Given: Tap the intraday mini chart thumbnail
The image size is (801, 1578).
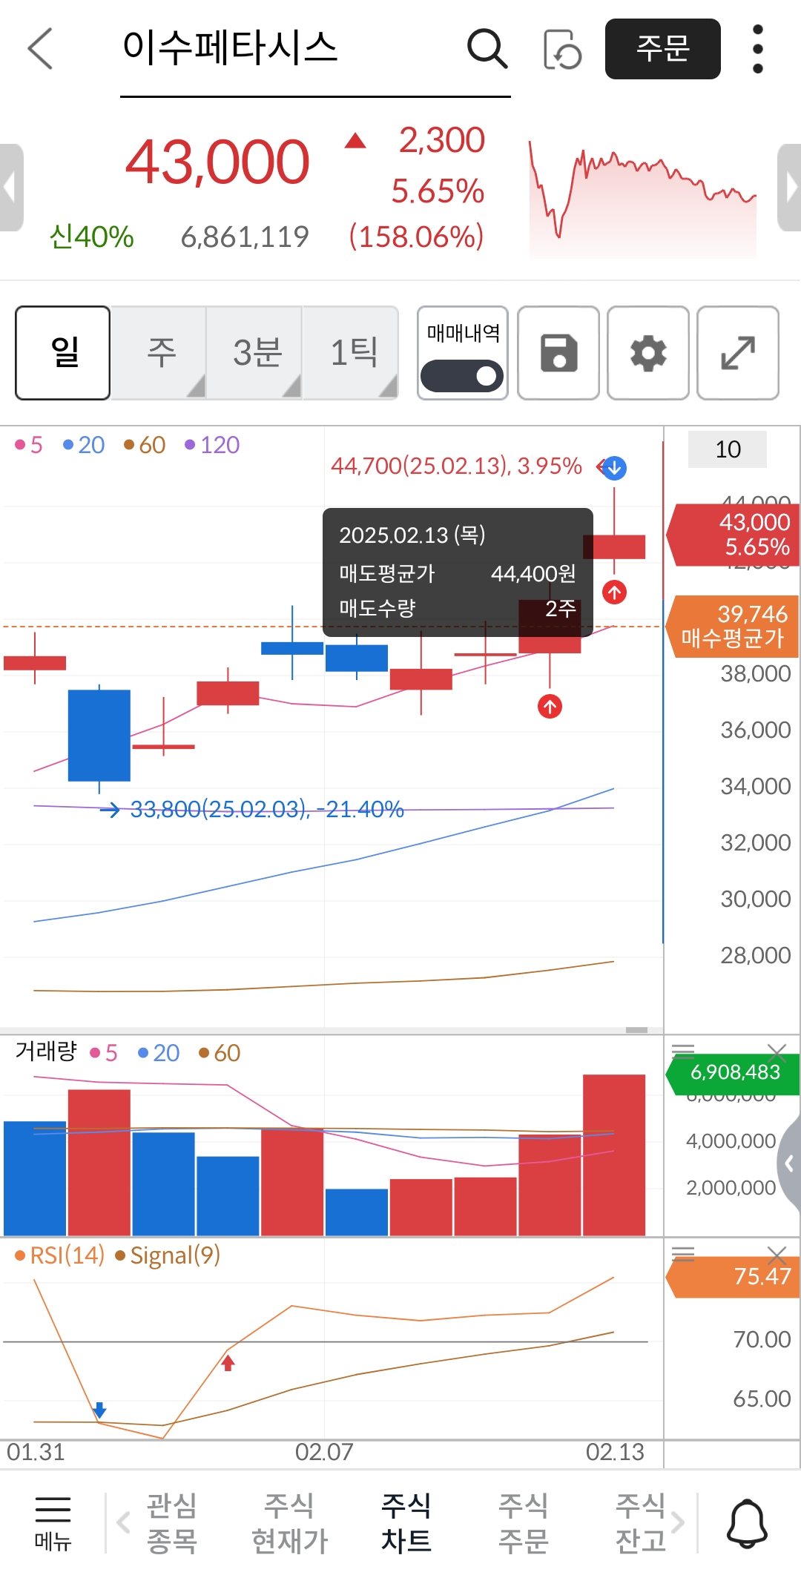Looking at the screenshot, I should click(643, 198).
